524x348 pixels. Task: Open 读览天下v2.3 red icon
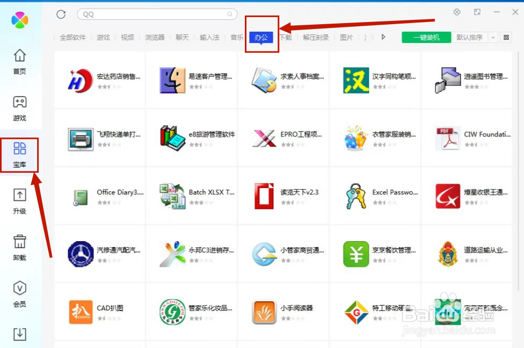pyautogui.click(x=264, y=196)
